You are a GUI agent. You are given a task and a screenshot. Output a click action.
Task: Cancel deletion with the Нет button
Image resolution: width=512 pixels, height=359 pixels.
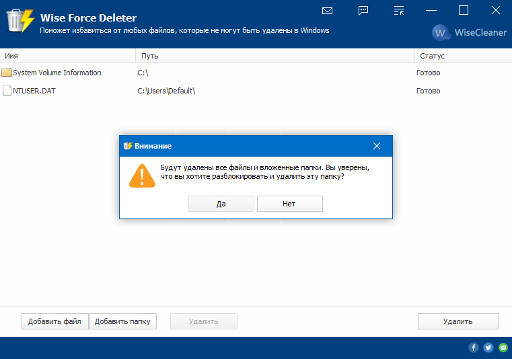click(x=289, y=204)
